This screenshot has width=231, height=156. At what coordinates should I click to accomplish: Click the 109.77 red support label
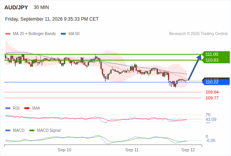tap(212, 98)
